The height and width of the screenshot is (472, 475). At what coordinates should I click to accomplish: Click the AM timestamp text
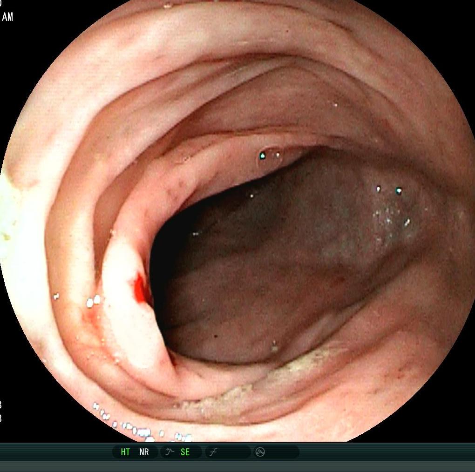(x=7, y=17)
